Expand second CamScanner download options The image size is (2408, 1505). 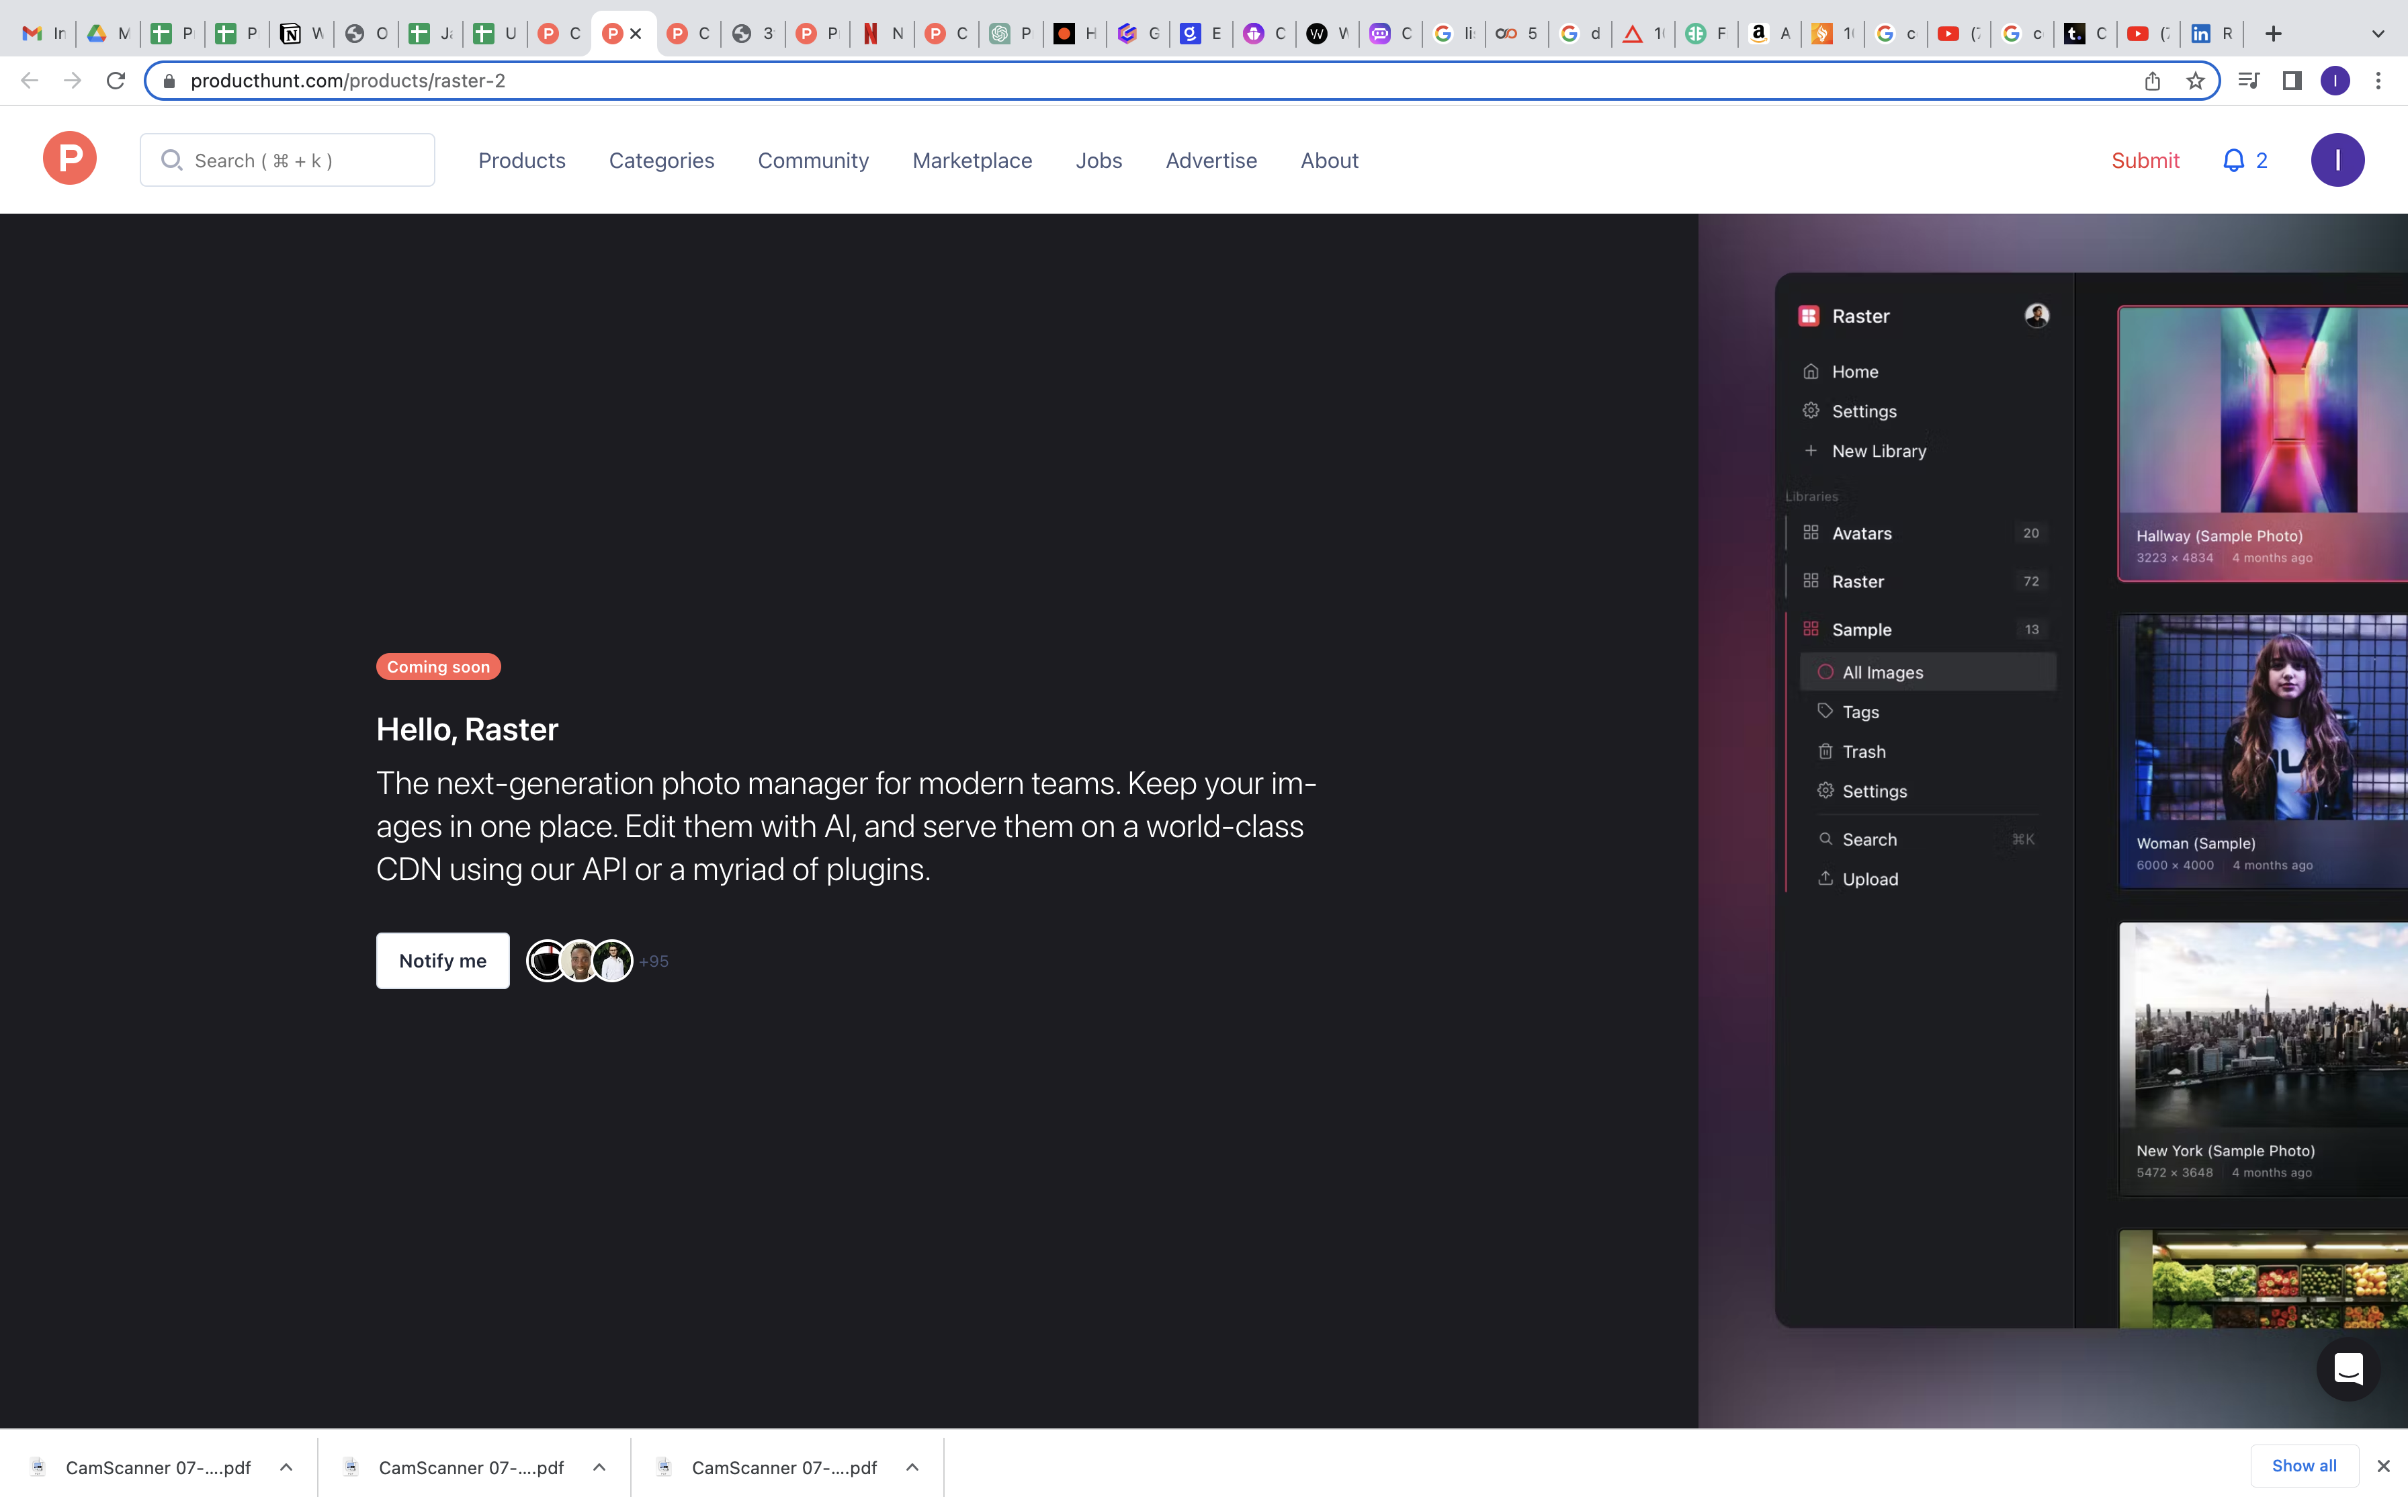(x=599, y=1467)
